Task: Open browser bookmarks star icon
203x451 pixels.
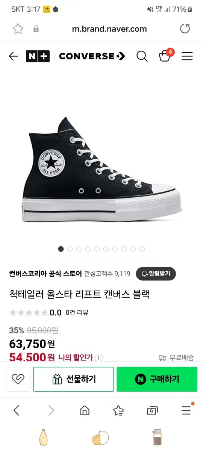Action: [118, 410]
